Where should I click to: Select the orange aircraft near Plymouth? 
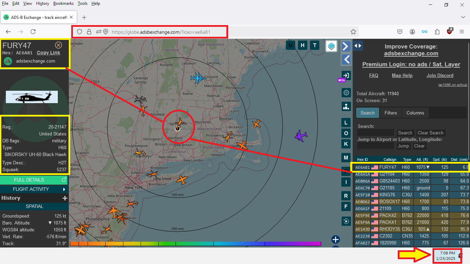(x=228, y=136)
